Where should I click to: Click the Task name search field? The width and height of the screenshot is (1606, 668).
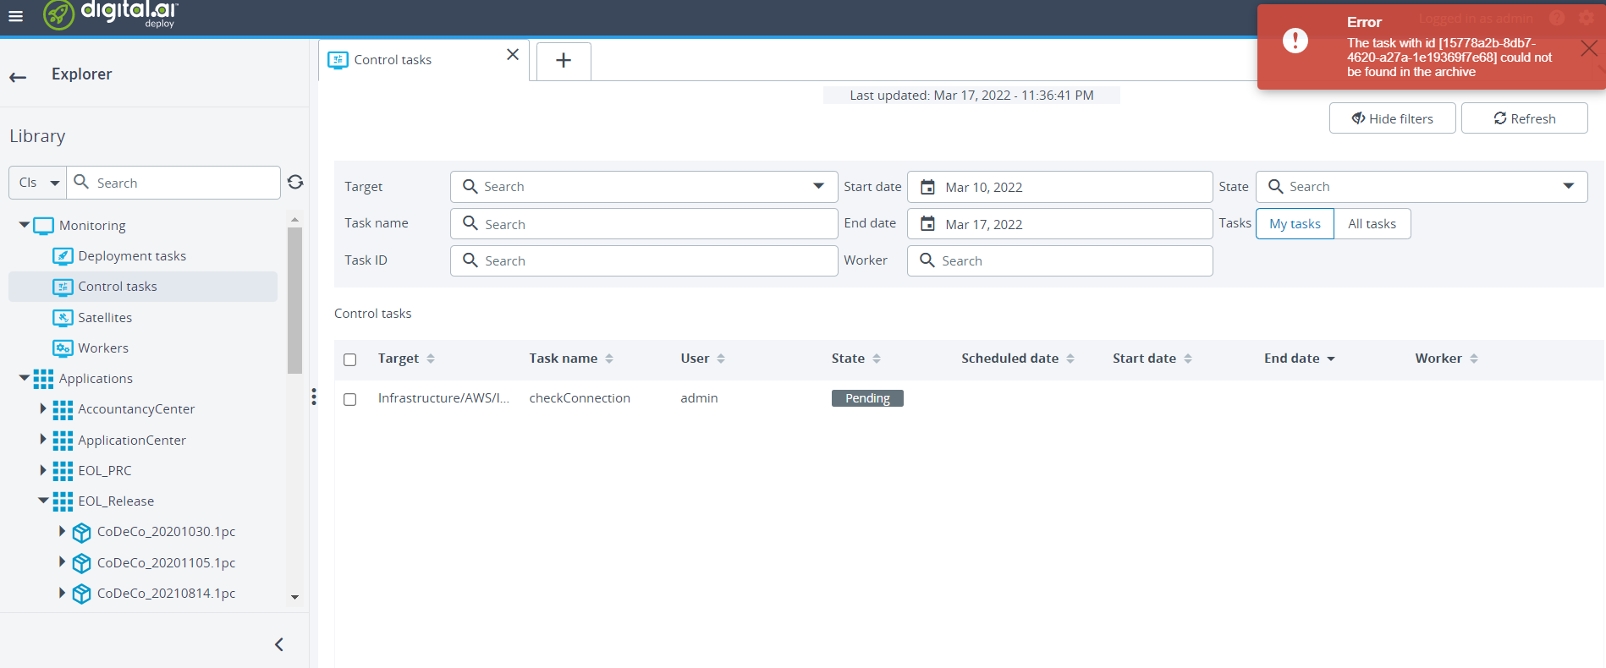644,224
